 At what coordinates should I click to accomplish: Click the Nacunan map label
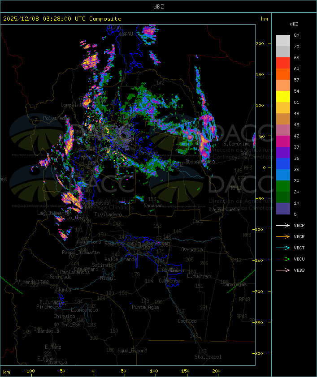click(x=153, y=206)
